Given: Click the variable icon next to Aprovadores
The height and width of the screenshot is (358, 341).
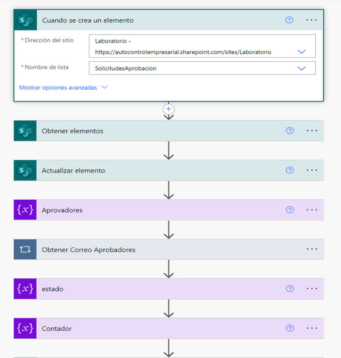Looking at the screenshot, I should click(24, 209).
